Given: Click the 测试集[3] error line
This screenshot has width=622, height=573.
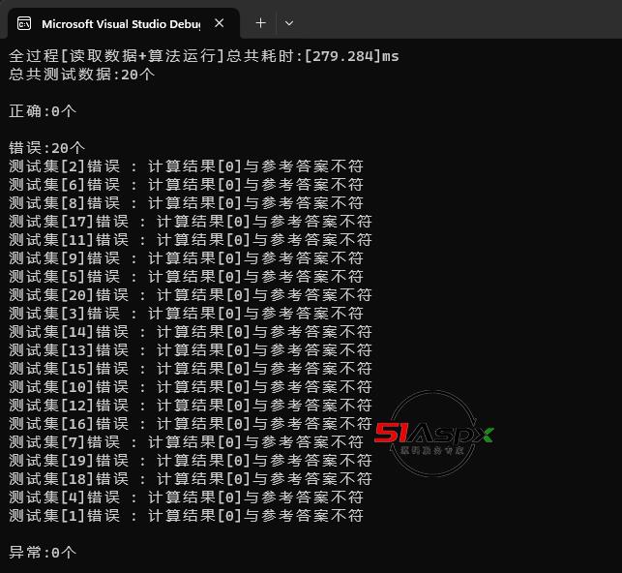Looking at the screenshot, I should point(186,314).
